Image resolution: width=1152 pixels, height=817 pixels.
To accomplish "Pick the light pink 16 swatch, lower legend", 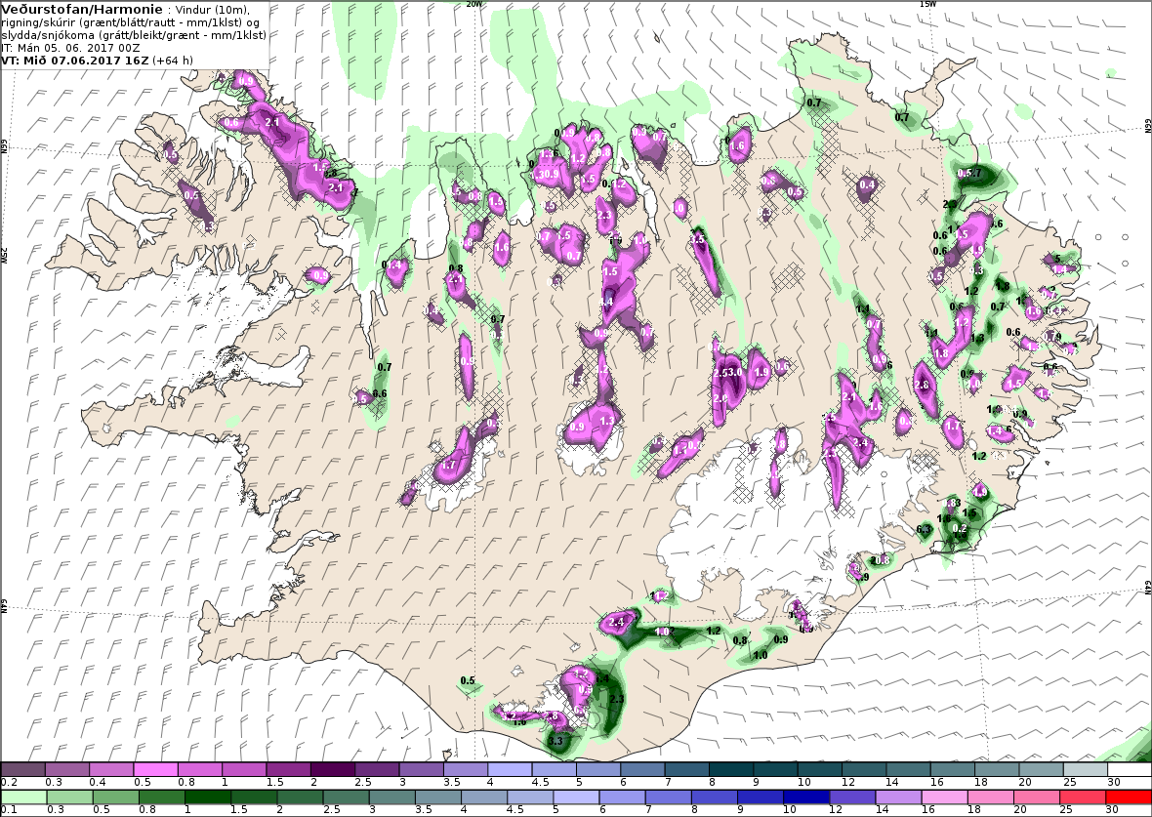I will pos(944,797).
